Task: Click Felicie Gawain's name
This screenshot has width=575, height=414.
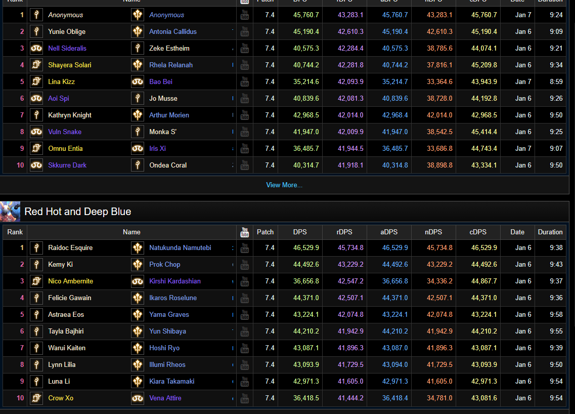Action: point(70,298)
